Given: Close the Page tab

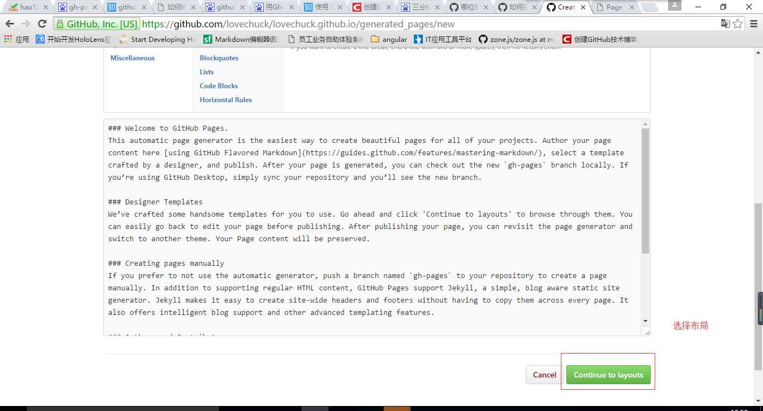Looking at the screenshot, I should [632, 7].
